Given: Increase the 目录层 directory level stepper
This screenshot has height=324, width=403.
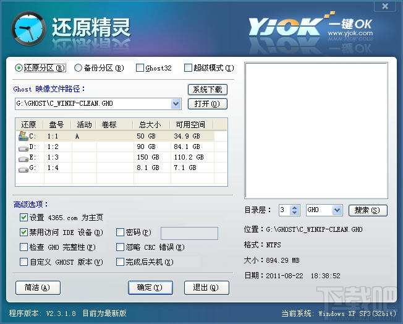Looking at the screenshot, I should click(x=295, y=208).
